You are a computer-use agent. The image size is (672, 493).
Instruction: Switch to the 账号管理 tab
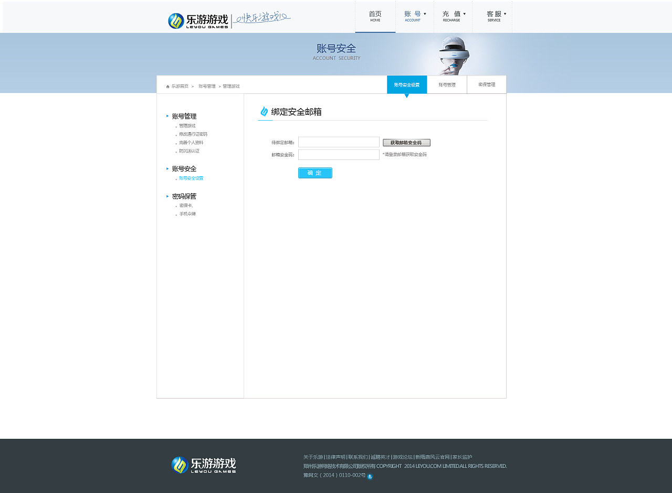(447, 84)
